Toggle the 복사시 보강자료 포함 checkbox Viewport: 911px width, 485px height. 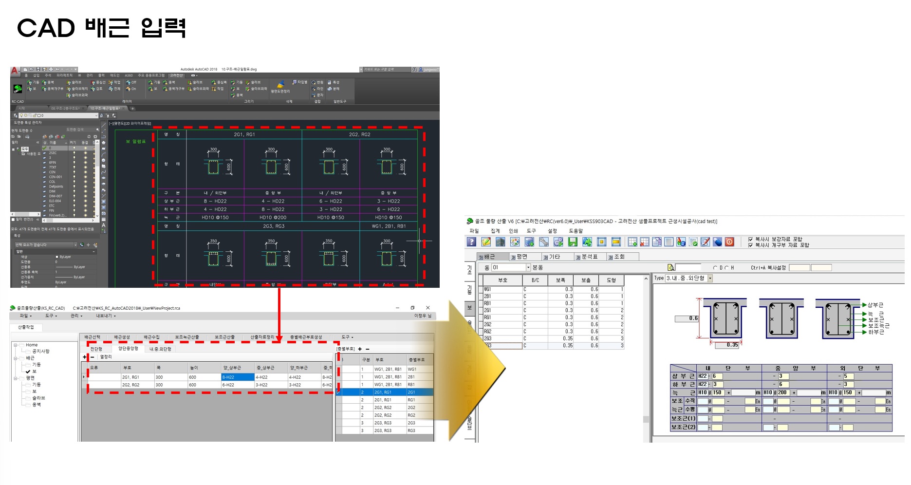point(750,239)
